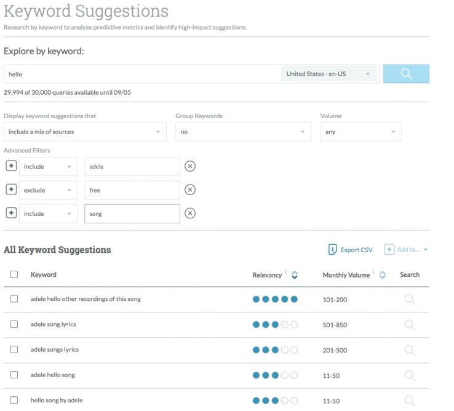Open the United States en-US locale dropdown

point(329,74)
